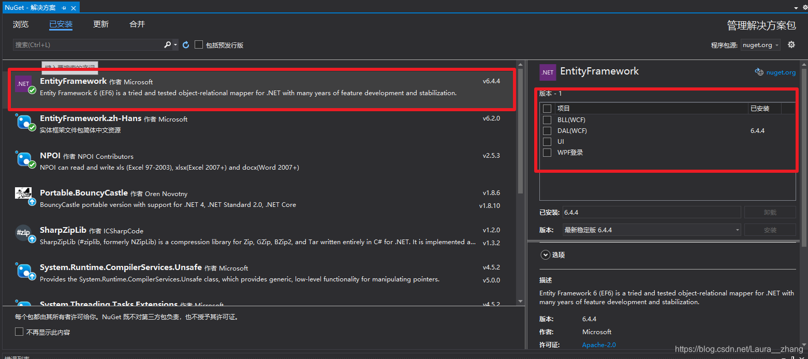Click the 安装 install button
Image resolution: width=808 pixels, height=359 pixels.
(x=770, y=230)
